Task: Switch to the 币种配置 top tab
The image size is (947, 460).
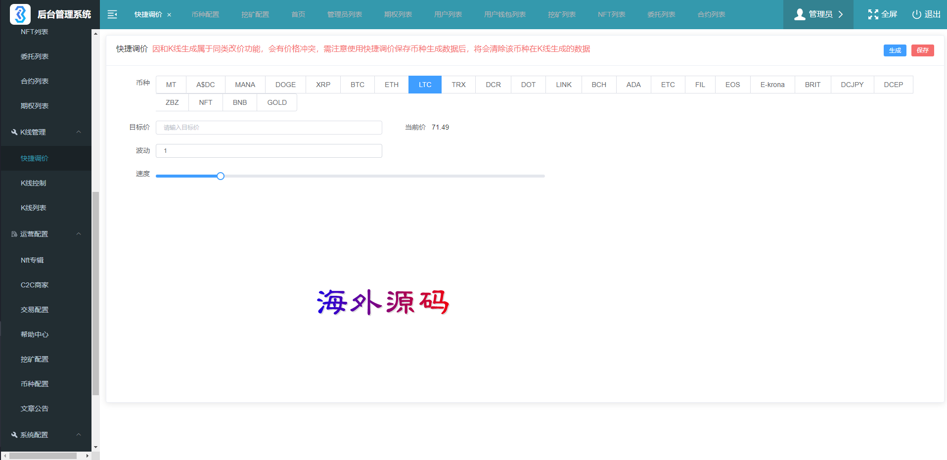Action: tap(205, 14)
